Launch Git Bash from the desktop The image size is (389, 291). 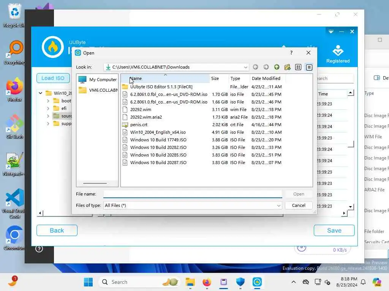(14, 127)
